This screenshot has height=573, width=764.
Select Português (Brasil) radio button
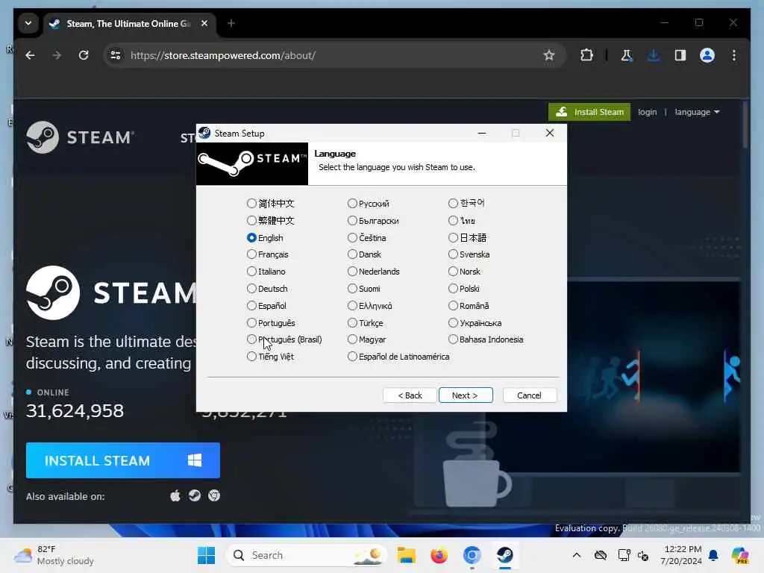point(251,339)
